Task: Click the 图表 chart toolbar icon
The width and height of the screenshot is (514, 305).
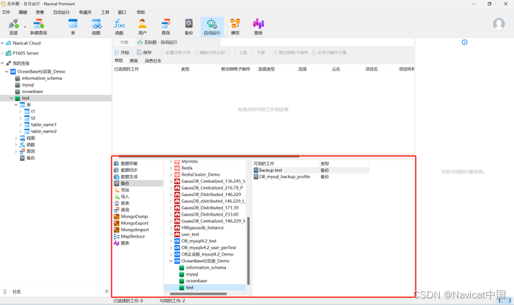Action: pyautogui.click(x=258, y=27)
